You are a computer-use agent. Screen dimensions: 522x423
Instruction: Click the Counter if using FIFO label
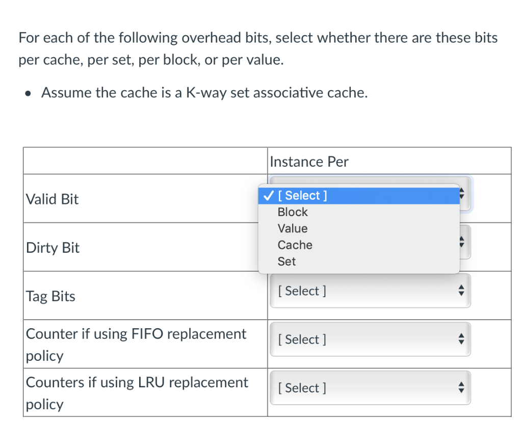tap(136, 334)
